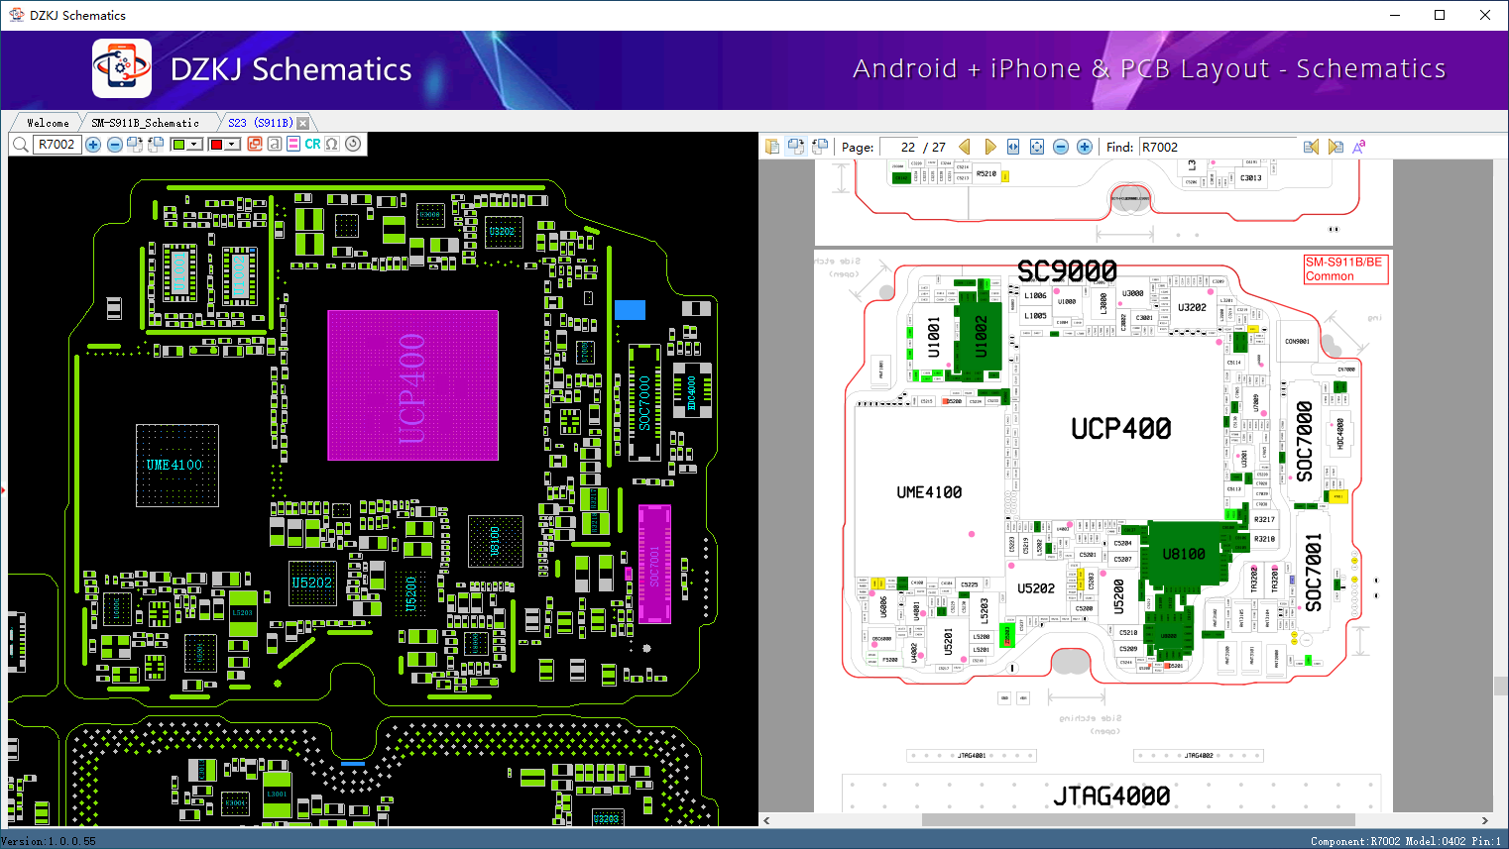Click the page number field showing 22
Screen dimensions: 1509x849
point(900,147)
